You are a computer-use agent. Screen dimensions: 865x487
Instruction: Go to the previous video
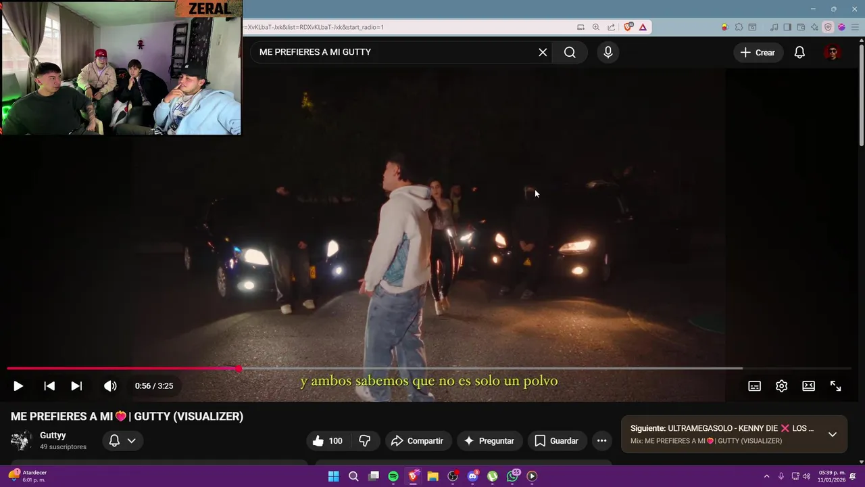point(49,386)
